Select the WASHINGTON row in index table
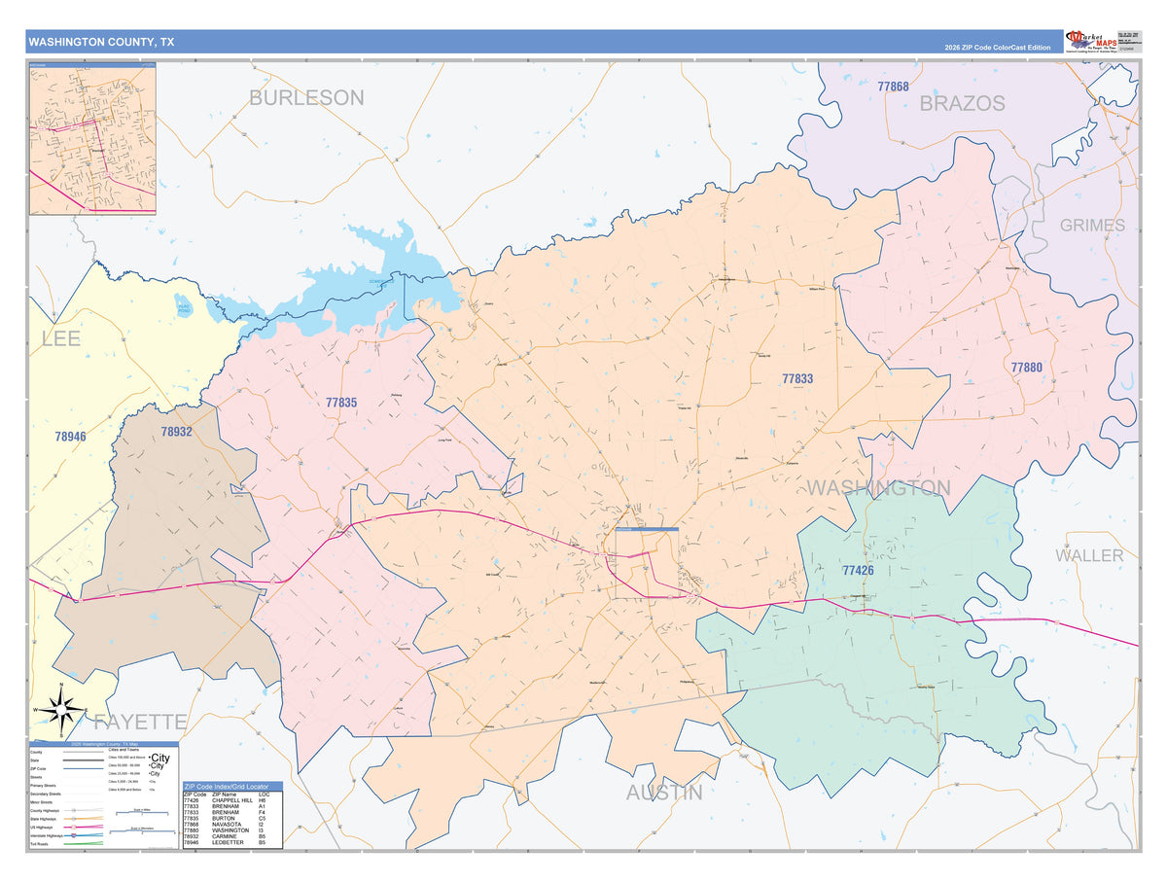Image resolution: width=1167 pixels, height=883 pixels. coord(232,830)
